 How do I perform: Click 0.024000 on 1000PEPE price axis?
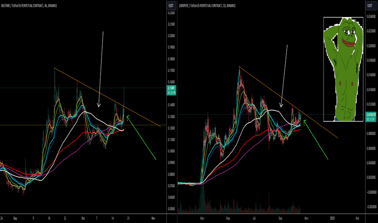point(371,16)
